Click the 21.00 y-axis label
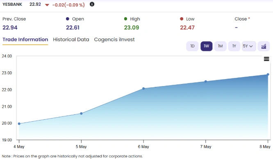The height and width of the screenshot is (159, 273). (7, 107)
